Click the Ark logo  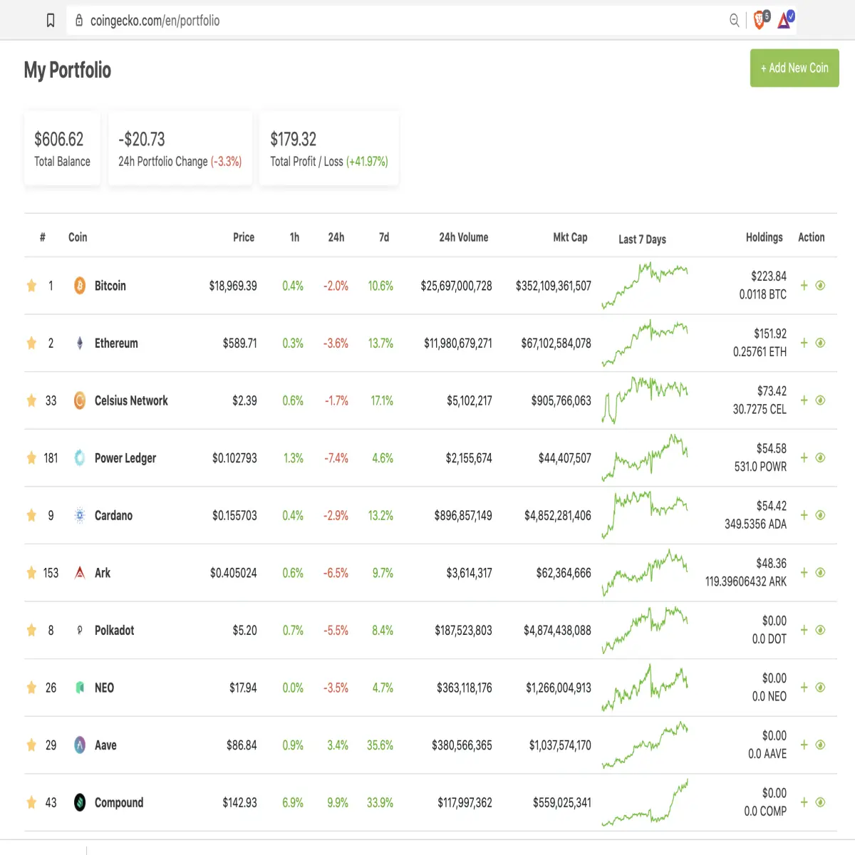point(80,573)
